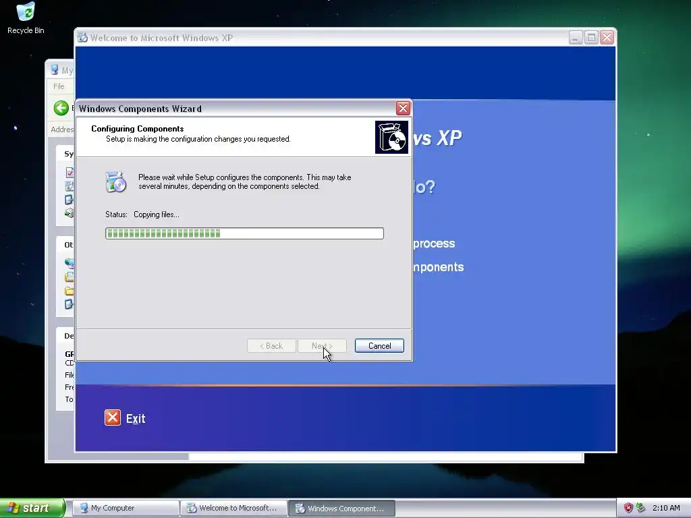The image size is (691, 518).
Task: Click green Back arrow in My Computer window
Action: tap(61, 108)
